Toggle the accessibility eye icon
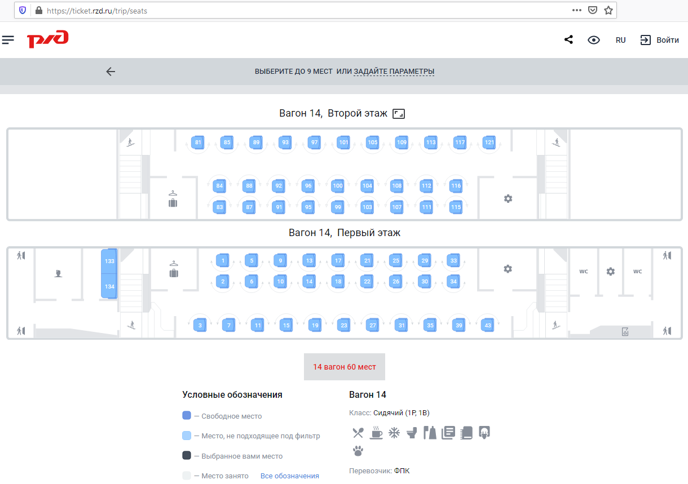Image resolution: width=688 pixels, height=484 pixels. point(593,40)
